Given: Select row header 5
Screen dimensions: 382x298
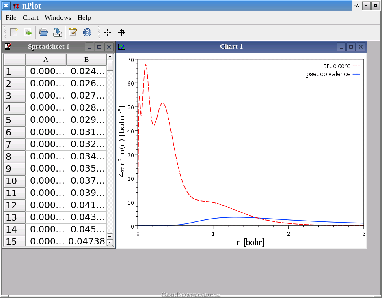Looking at the screenshot, I should tap(15, 120).
